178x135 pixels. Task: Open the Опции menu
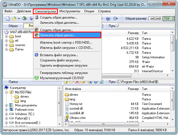pyautogui.click(x=89, y=11)
